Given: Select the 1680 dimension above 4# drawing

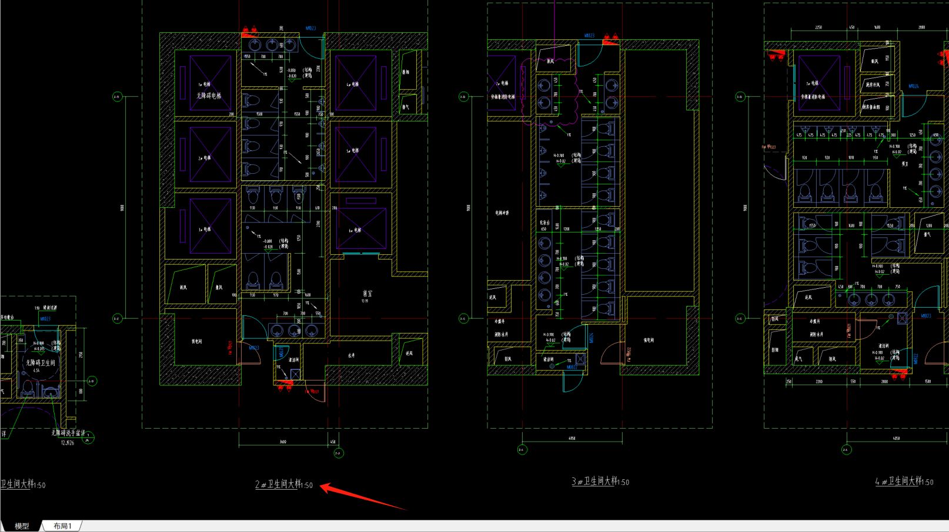Looking at the screenshot, I should click(x=877, y=28).
